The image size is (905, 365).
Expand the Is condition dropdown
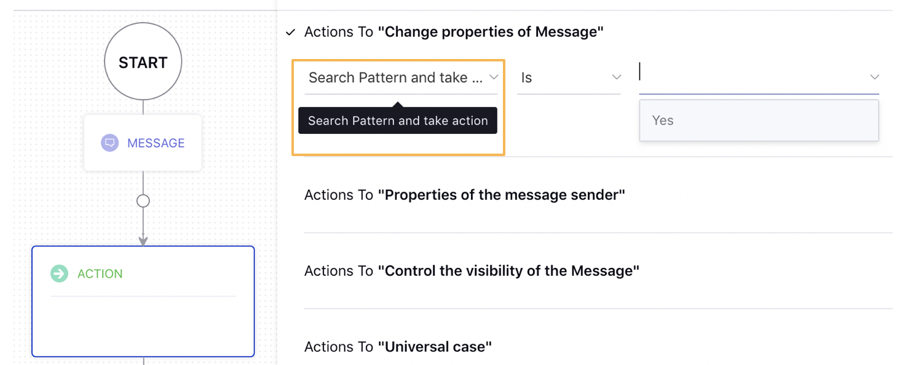569,77
